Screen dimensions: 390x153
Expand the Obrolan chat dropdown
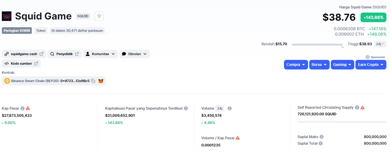tap(134, 54)
